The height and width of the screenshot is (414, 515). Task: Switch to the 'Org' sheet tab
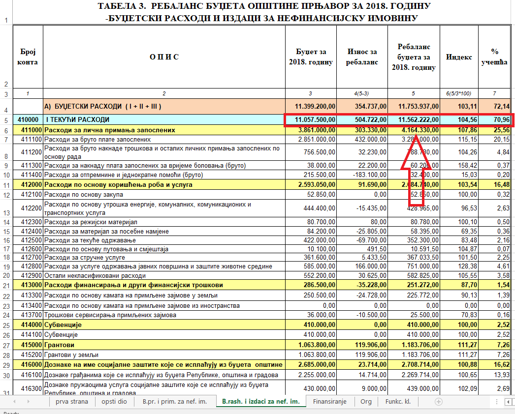point(366,402)
